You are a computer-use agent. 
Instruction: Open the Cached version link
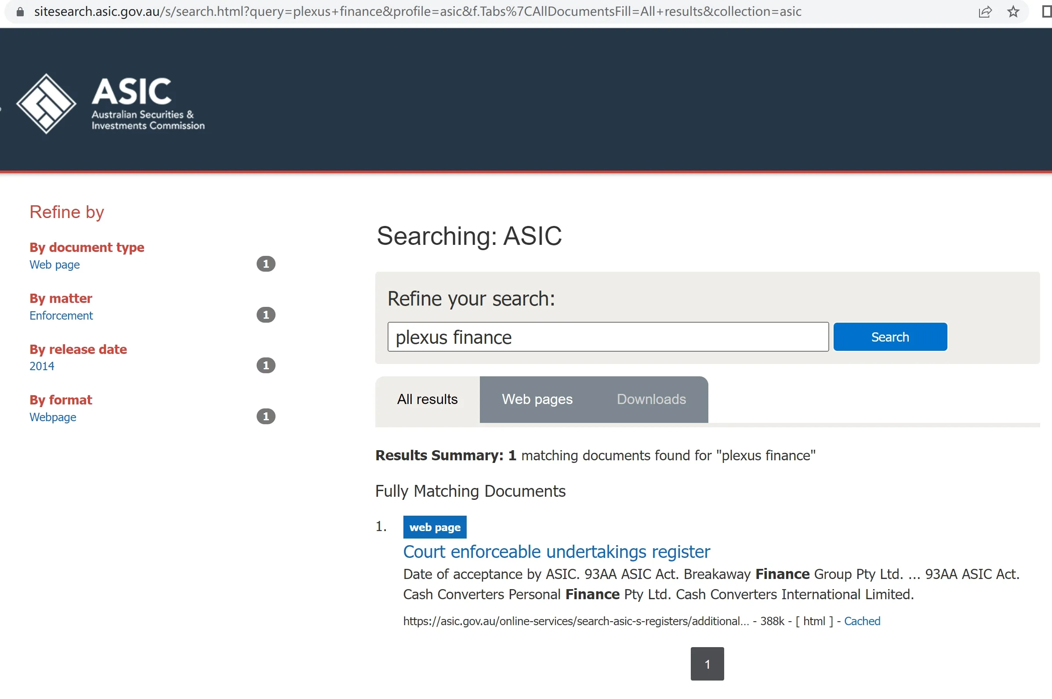(862, 621)
